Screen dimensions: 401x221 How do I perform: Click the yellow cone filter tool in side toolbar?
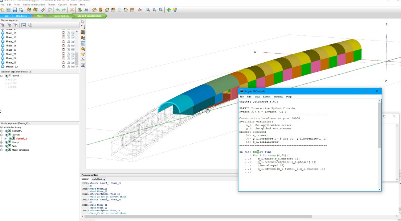click(x=83, y=54)
